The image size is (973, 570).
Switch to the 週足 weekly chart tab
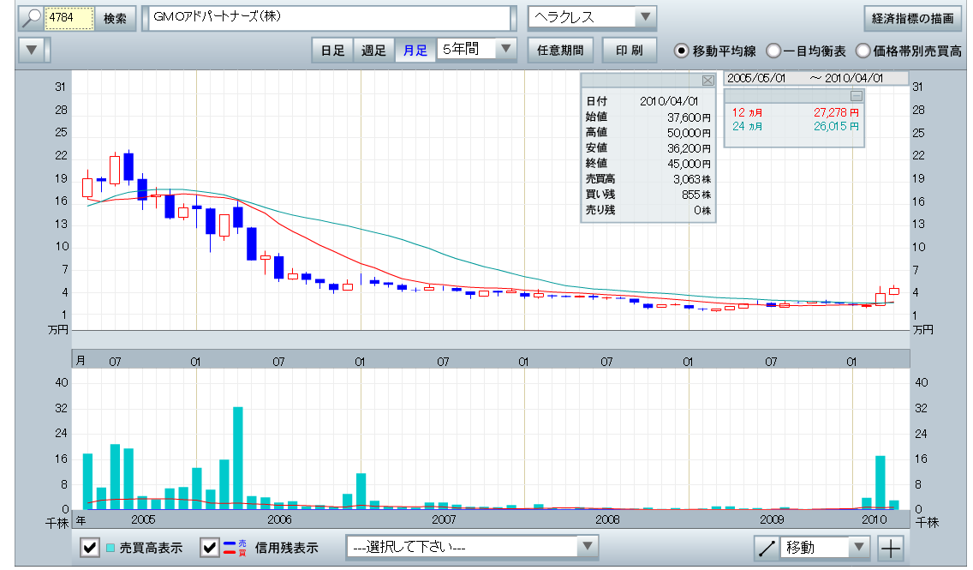click(x=373, y=51)
